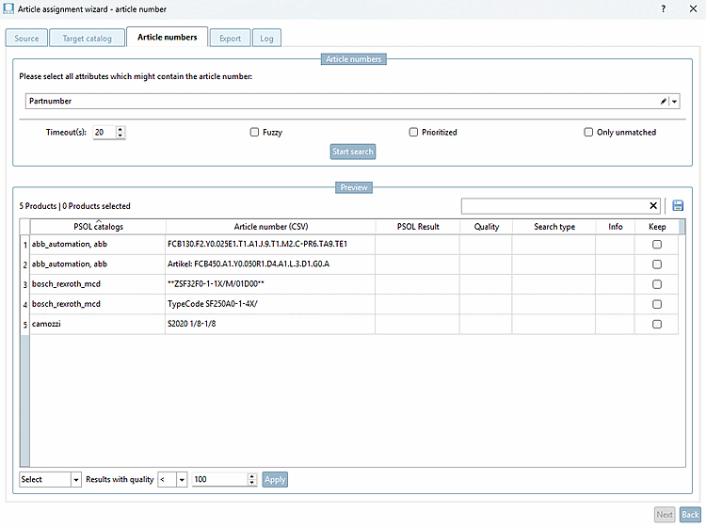Image resolution: width=706 pixels, height=528 pixels.
Task: Sort by Article number (CSV) column header
Action: (270, 227)
